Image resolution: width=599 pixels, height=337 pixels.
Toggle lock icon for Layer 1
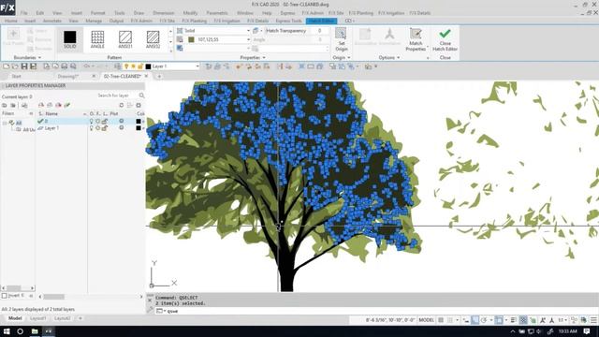point(104,128)
